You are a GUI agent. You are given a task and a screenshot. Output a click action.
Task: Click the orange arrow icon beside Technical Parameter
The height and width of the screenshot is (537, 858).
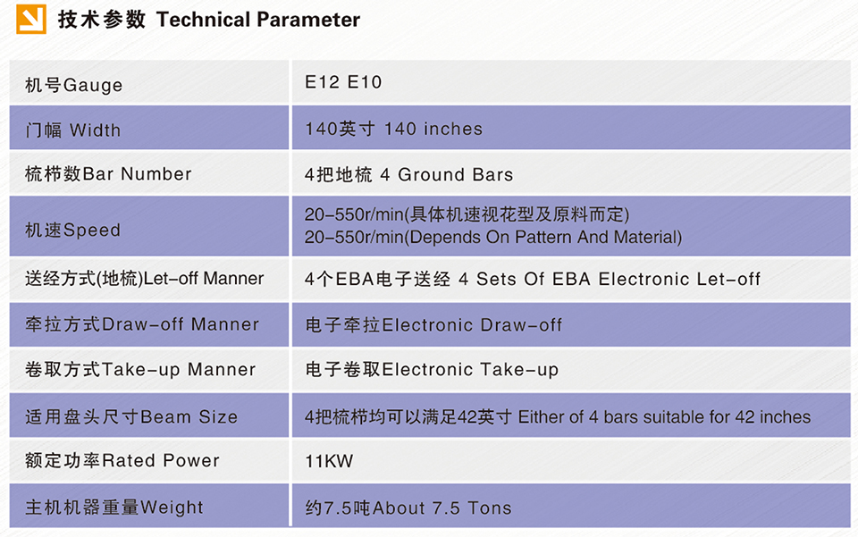point(31,19)
